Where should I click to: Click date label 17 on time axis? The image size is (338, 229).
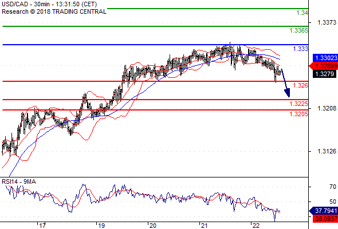pyautogui.click(x=42, y=226)
